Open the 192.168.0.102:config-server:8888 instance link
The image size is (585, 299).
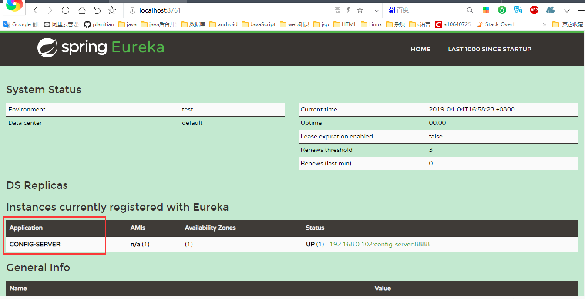coord(380,244)
